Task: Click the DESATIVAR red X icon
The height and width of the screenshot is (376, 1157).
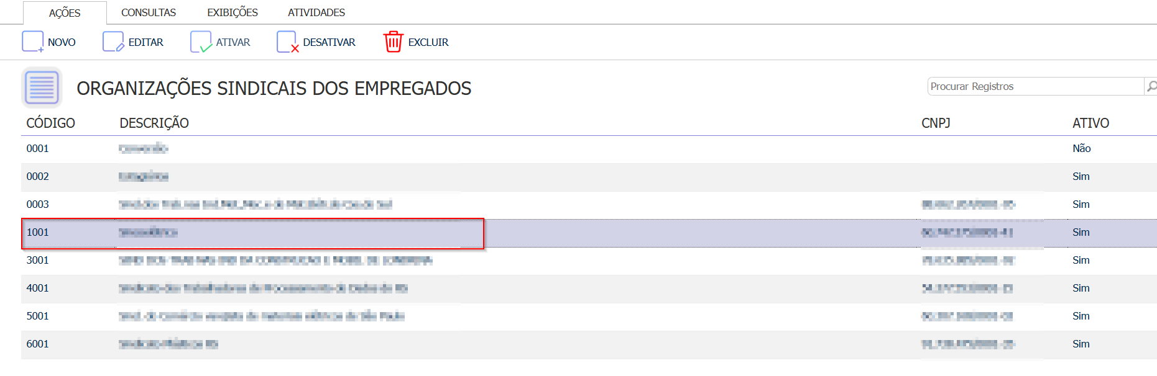Action: pos(287,42)
